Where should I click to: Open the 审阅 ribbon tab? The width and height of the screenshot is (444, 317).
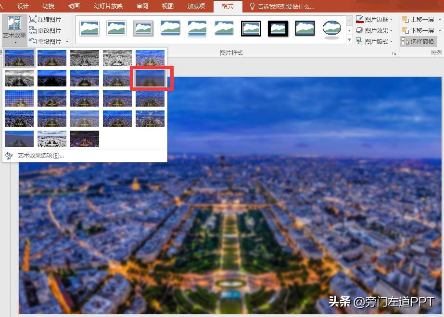142,6
